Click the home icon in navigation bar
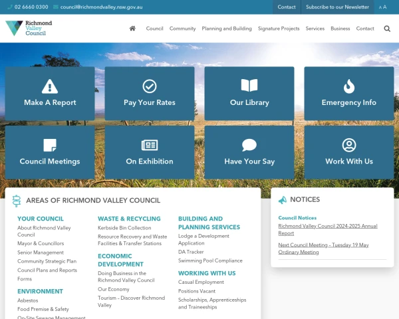This screenshot has height=319, width=399. [132, 28]
